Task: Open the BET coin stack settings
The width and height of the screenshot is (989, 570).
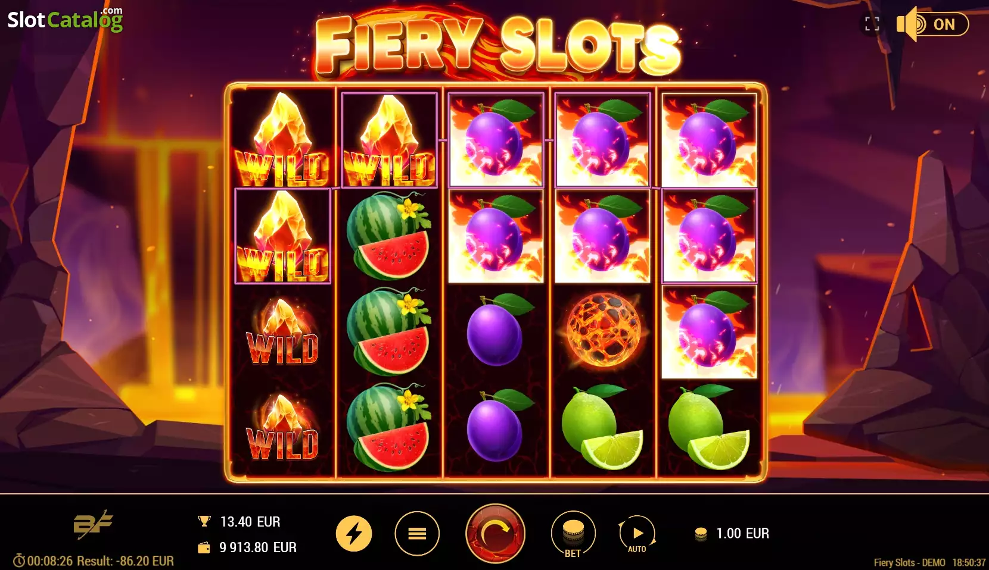Action: tap(573, 534)
